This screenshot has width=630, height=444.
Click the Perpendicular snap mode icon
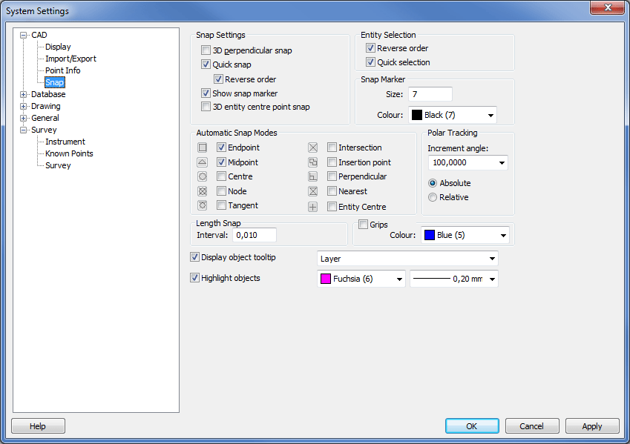(x=313, y=177)
